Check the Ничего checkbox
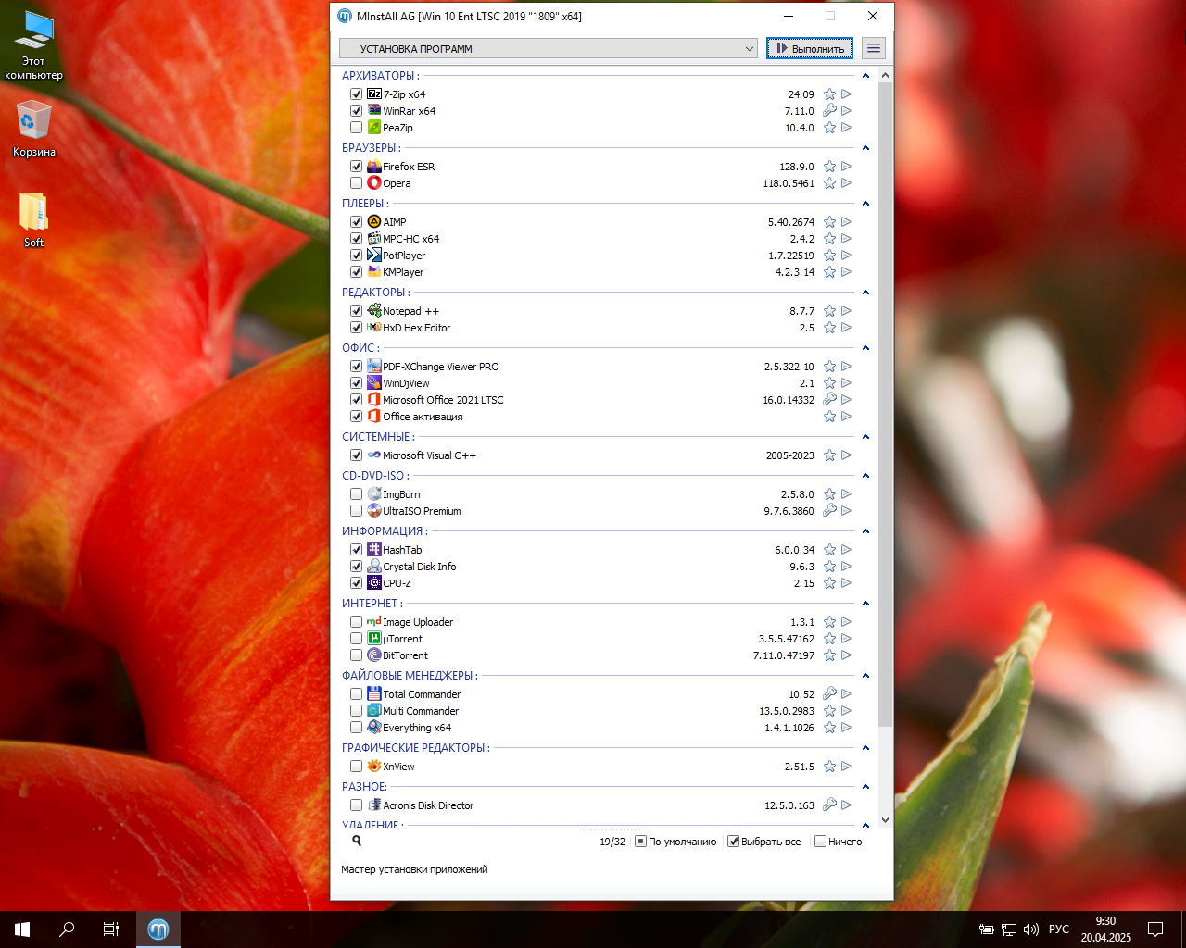This screenshot has height=948, width=1186. 820,842
